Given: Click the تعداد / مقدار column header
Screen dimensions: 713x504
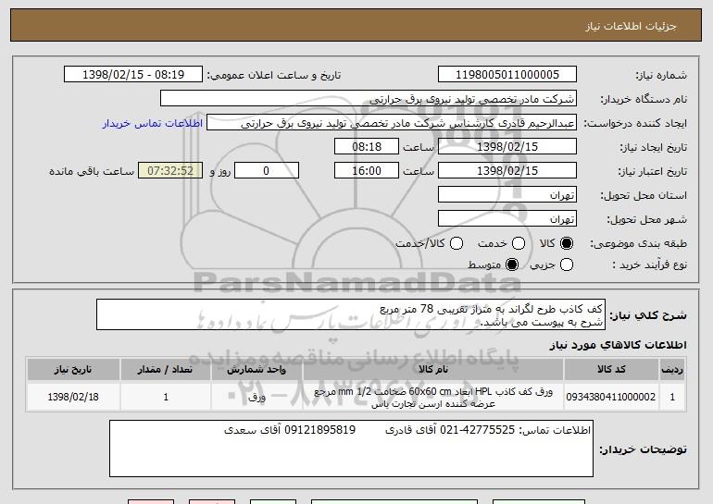Looking at the screenshot, I should pos(166,370).
